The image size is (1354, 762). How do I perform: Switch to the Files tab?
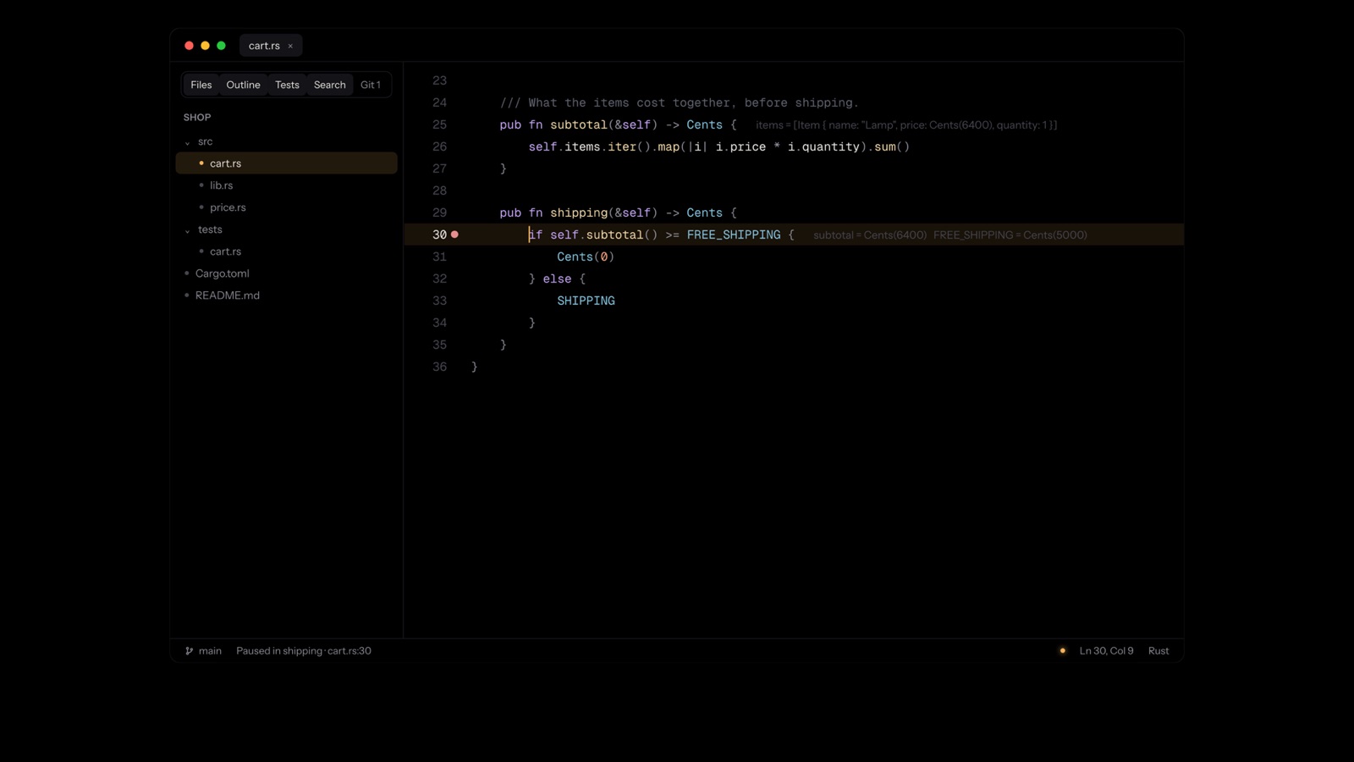point(201,85)
